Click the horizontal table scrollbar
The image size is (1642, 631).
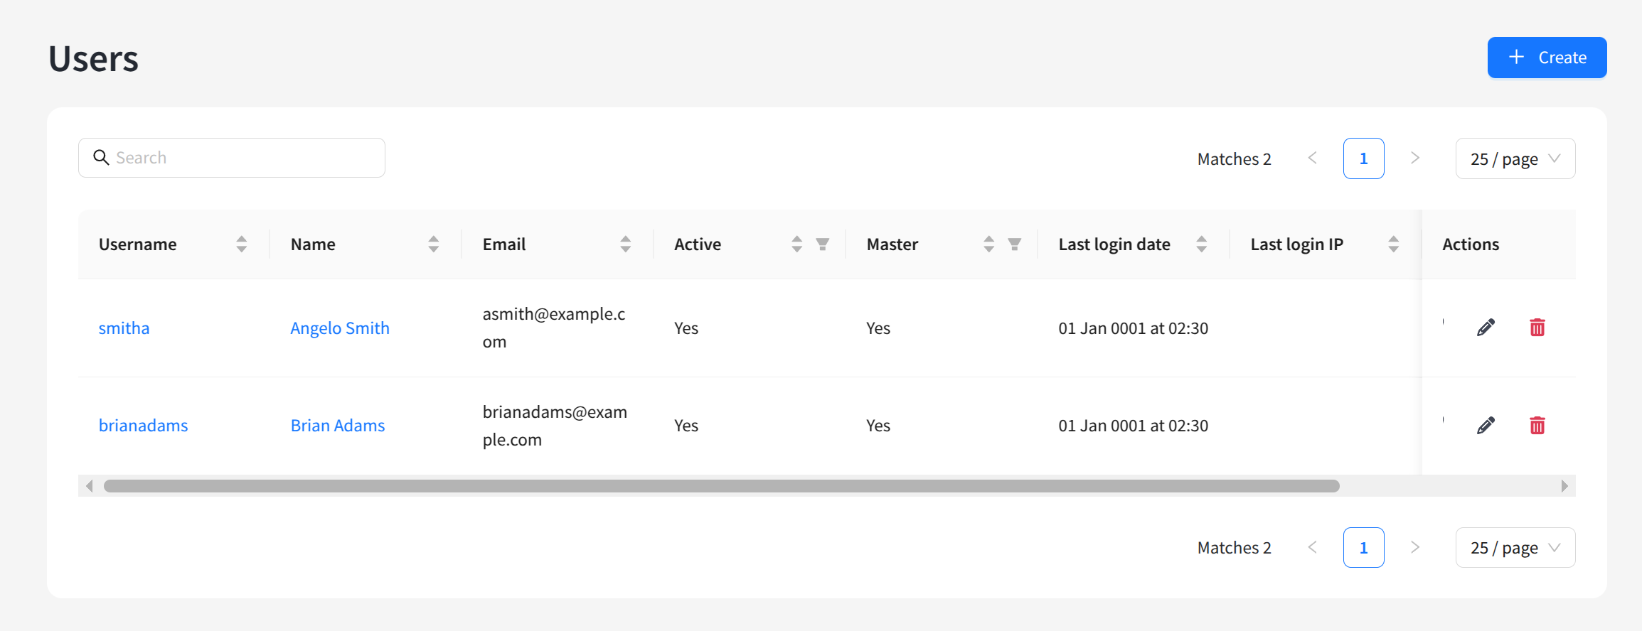click(x=721, y=486)
